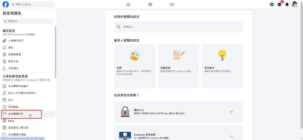Open Facebook 使用說明 via its arrow
The image size is (303, 140).
point(231,136)
